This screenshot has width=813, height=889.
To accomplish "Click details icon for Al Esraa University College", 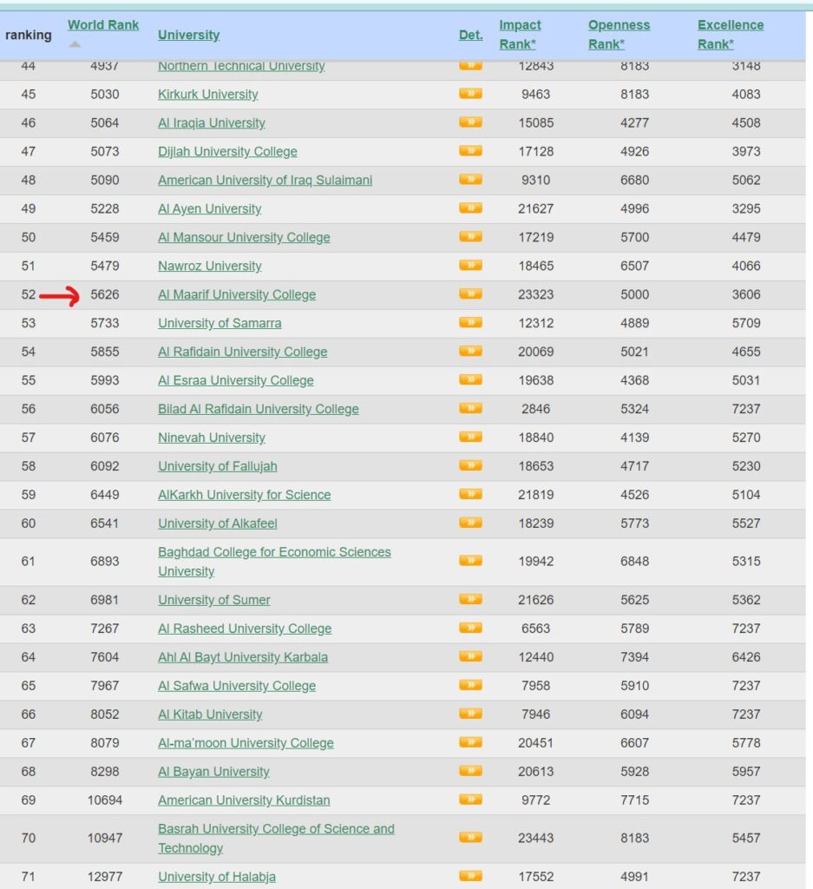I will [x=470, y=379].
